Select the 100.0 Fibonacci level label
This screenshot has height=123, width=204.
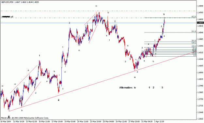click(194, 46)
